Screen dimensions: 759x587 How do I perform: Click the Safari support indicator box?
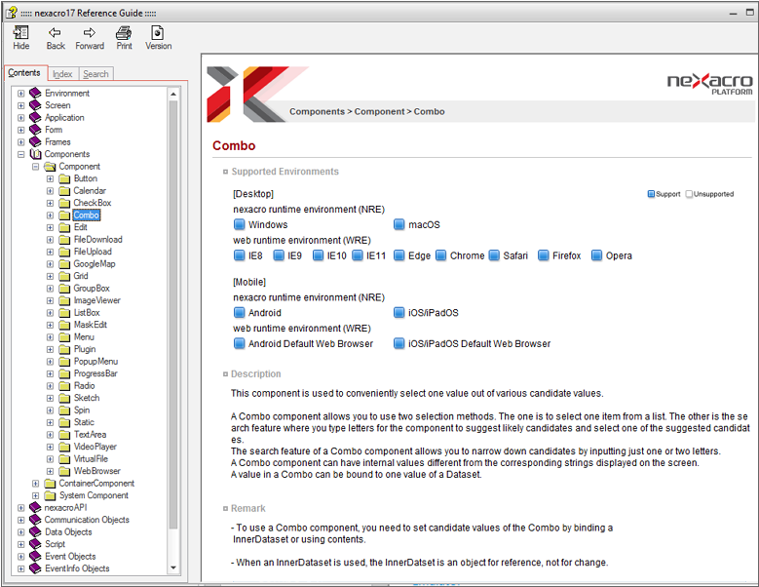(x=494, y=255)
